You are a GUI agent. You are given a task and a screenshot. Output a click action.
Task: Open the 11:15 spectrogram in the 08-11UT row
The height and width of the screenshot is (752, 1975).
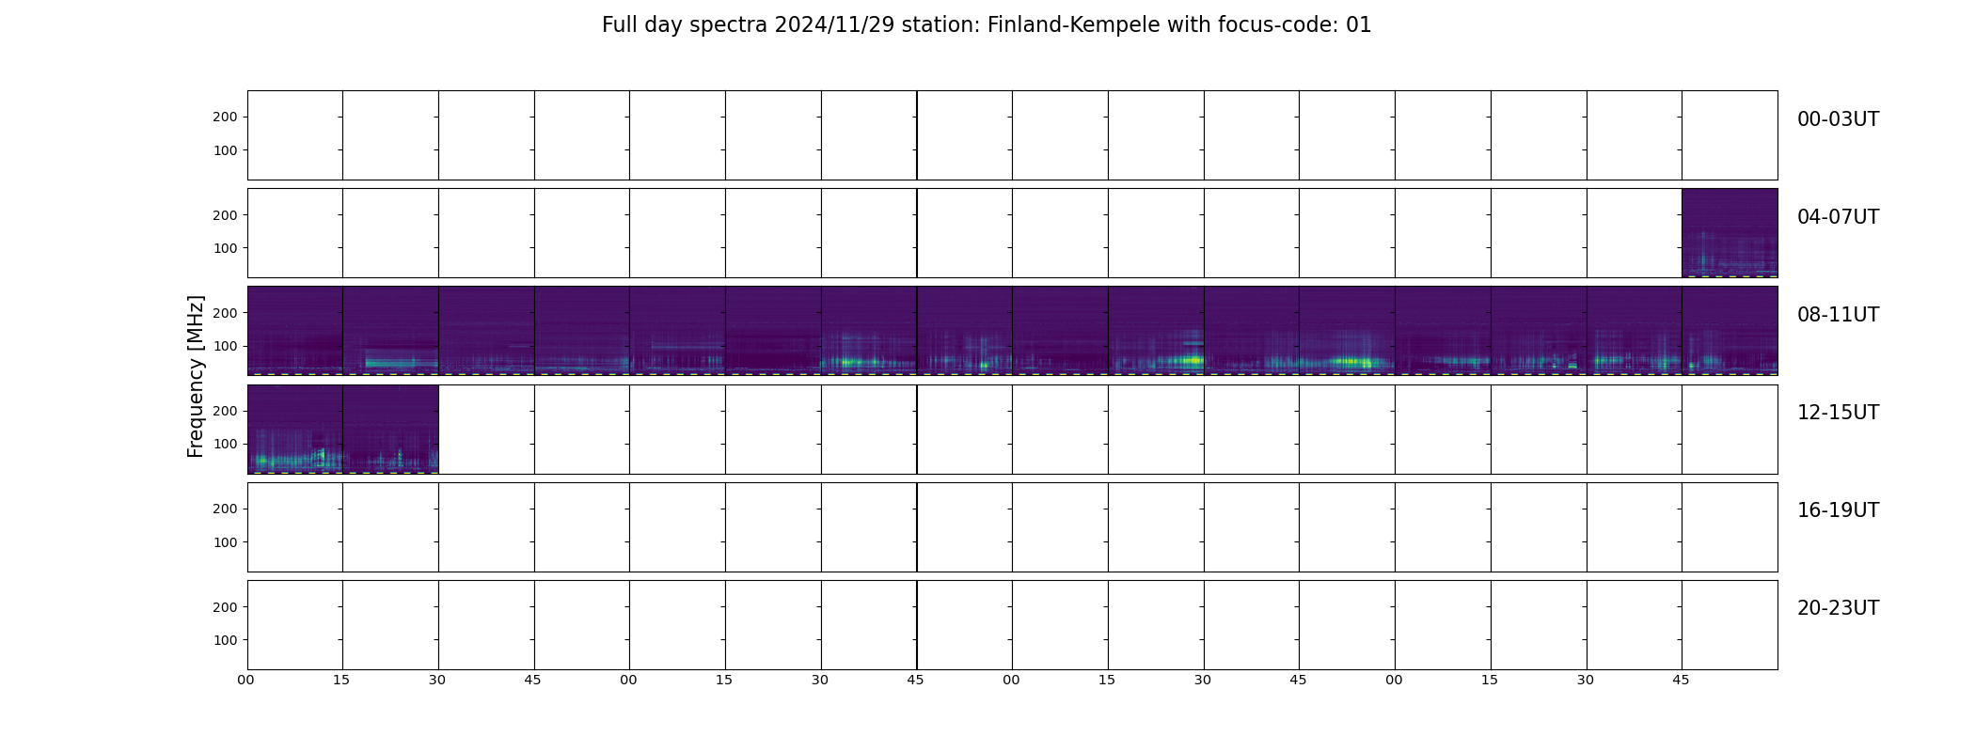(1539, 331)
